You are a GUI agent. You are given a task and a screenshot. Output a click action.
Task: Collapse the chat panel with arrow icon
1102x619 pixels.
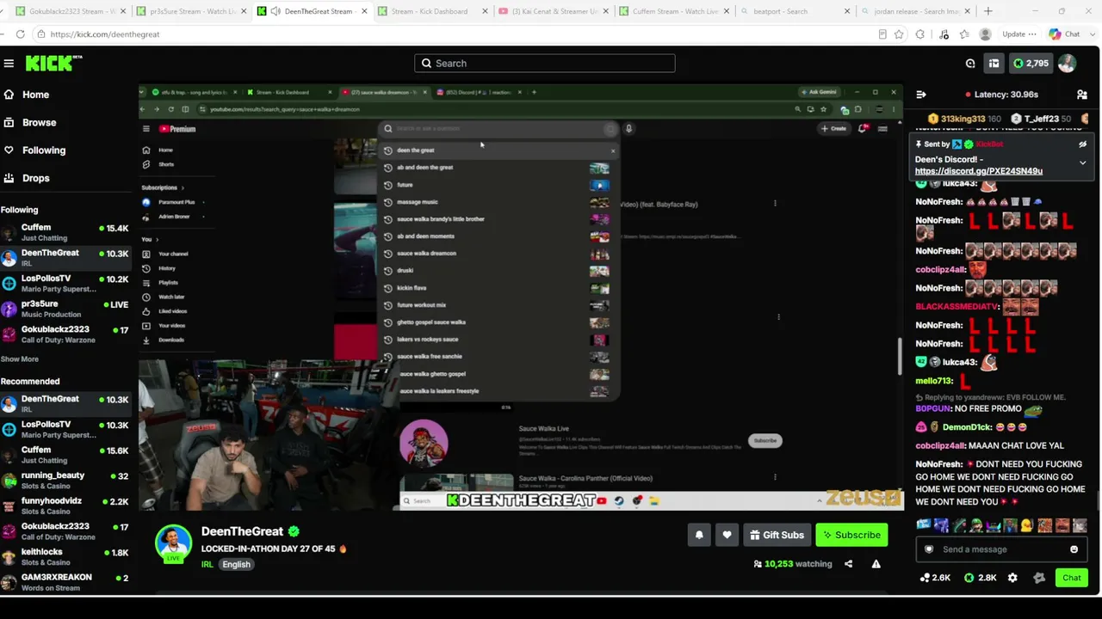(921, 95)
